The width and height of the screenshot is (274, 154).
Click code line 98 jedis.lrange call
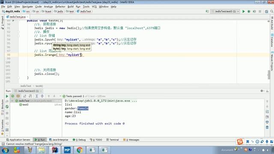pos(58,55)
